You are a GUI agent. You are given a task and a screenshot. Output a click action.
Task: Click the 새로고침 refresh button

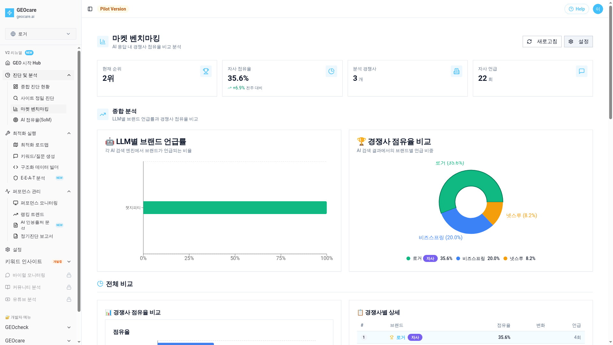pos(542,42)
